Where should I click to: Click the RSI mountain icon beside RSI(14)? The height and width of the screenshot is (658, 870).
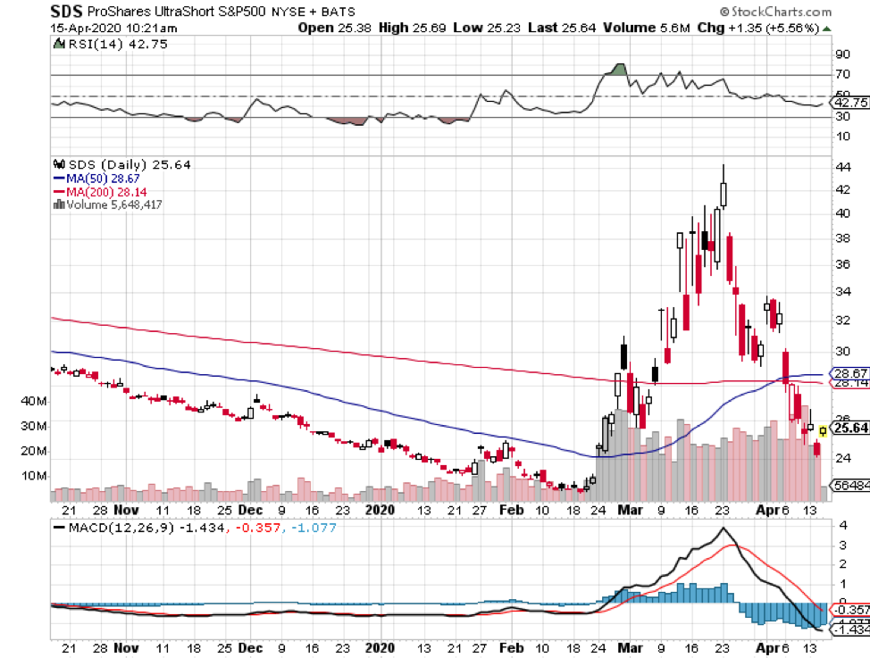(59, 43)
